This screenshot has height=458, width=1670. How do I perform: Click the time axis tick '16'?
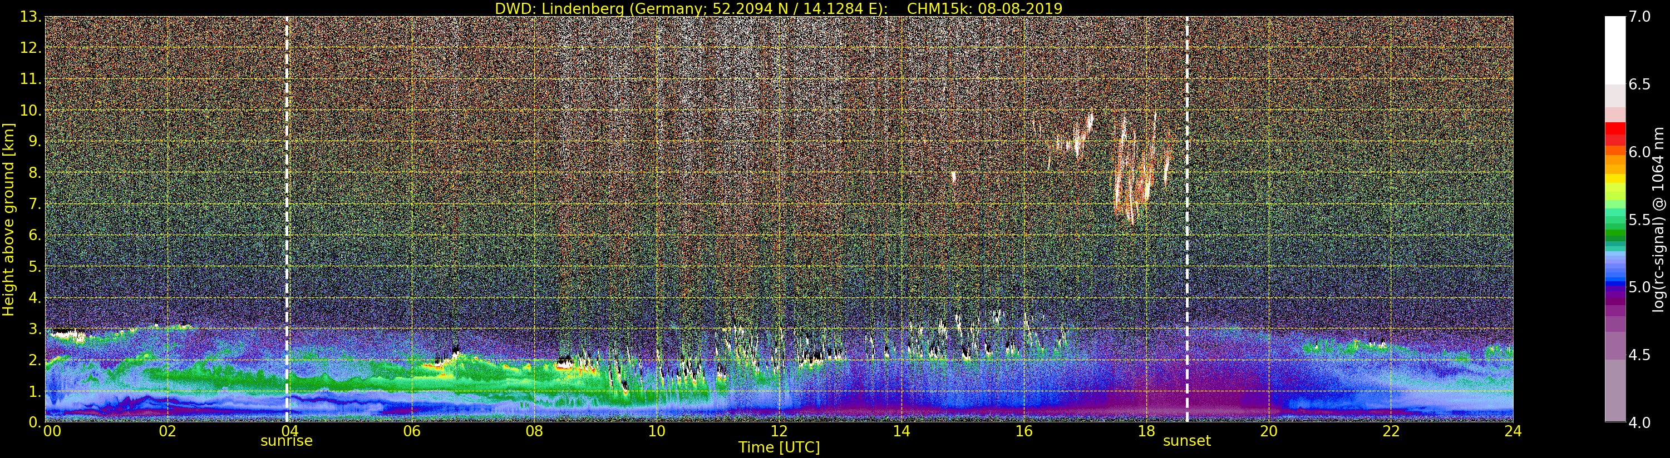pyautogui.click(x=1024, y=431)
